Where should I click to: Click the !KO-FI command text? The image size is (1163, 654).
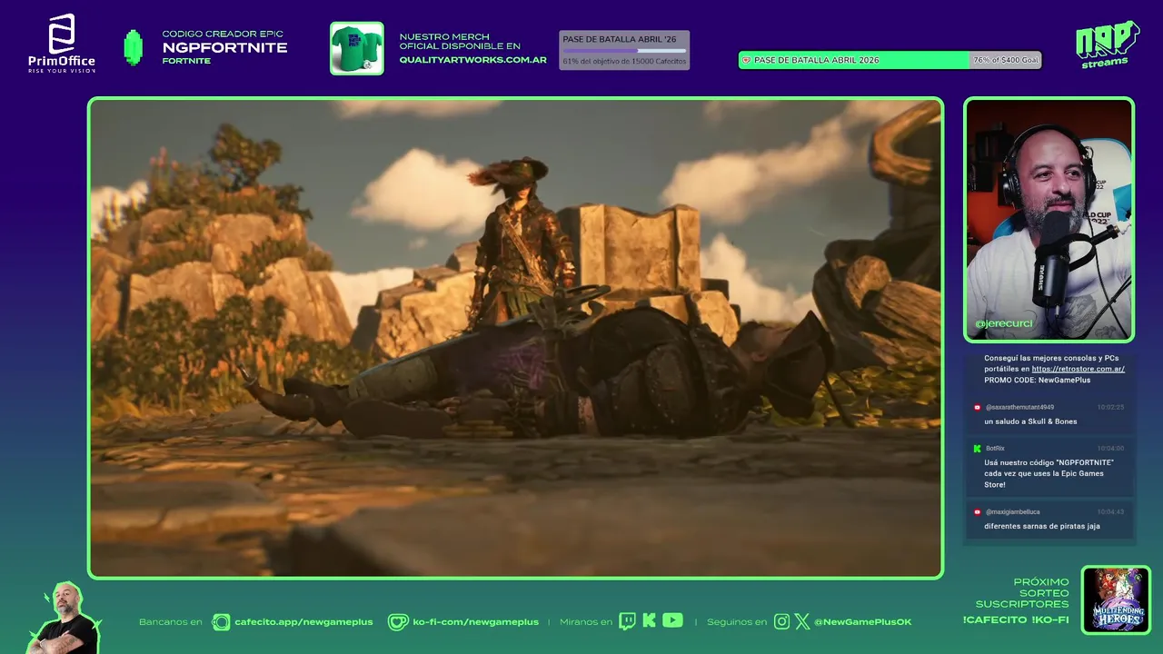[1050, 619]
